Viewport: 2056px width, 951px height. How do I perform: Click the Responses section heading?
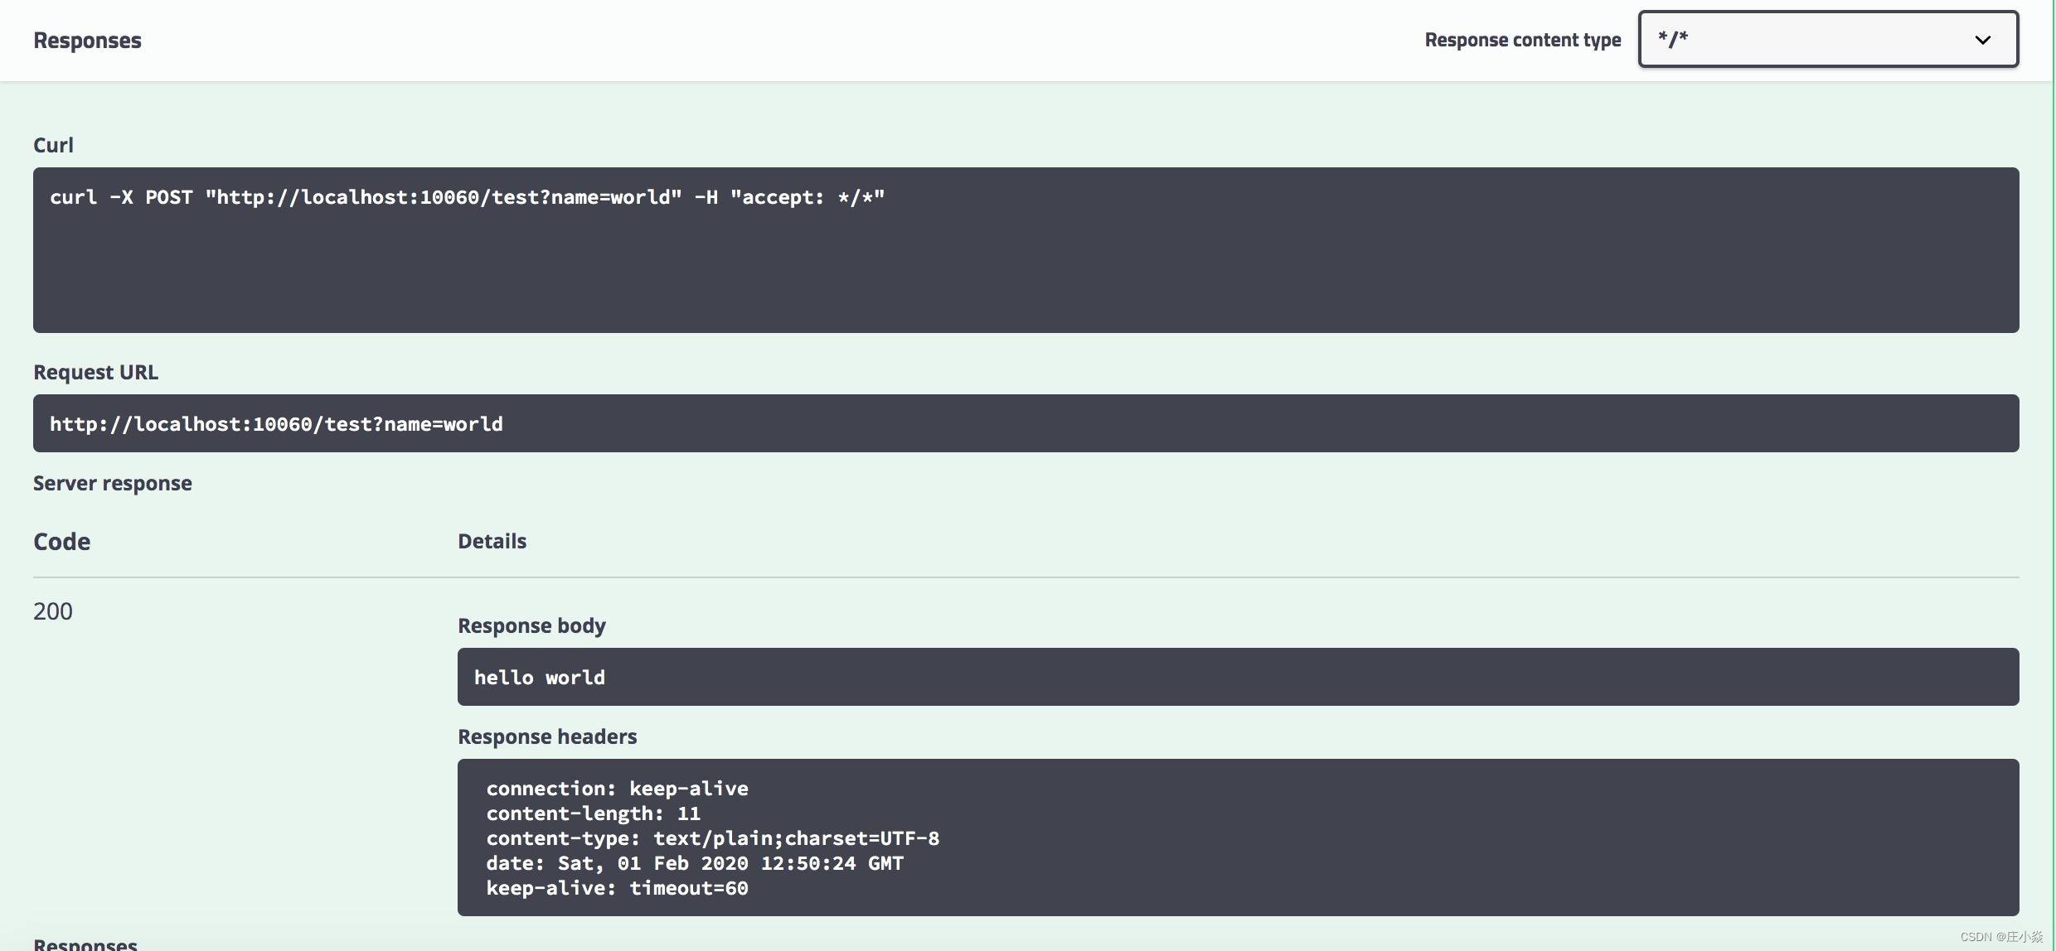coord(87,40)
